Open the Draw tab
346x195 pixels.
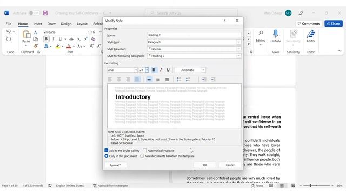(51, 24)
